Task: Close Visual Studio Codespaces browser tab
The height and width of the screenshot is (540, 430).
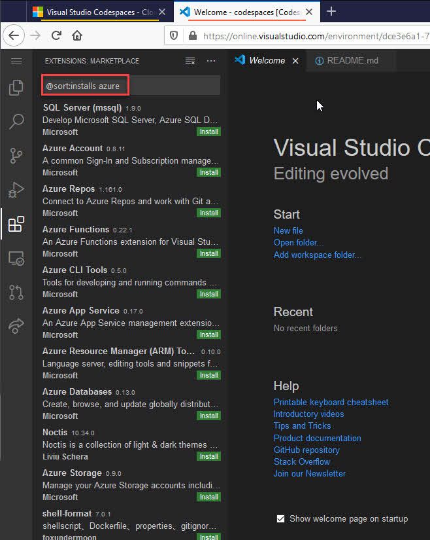Action: coord(162,12)
